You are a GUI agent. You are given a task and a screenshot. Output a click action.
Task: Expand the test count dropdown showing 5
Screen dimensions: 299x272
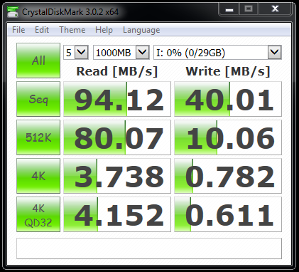click(82, 52)
